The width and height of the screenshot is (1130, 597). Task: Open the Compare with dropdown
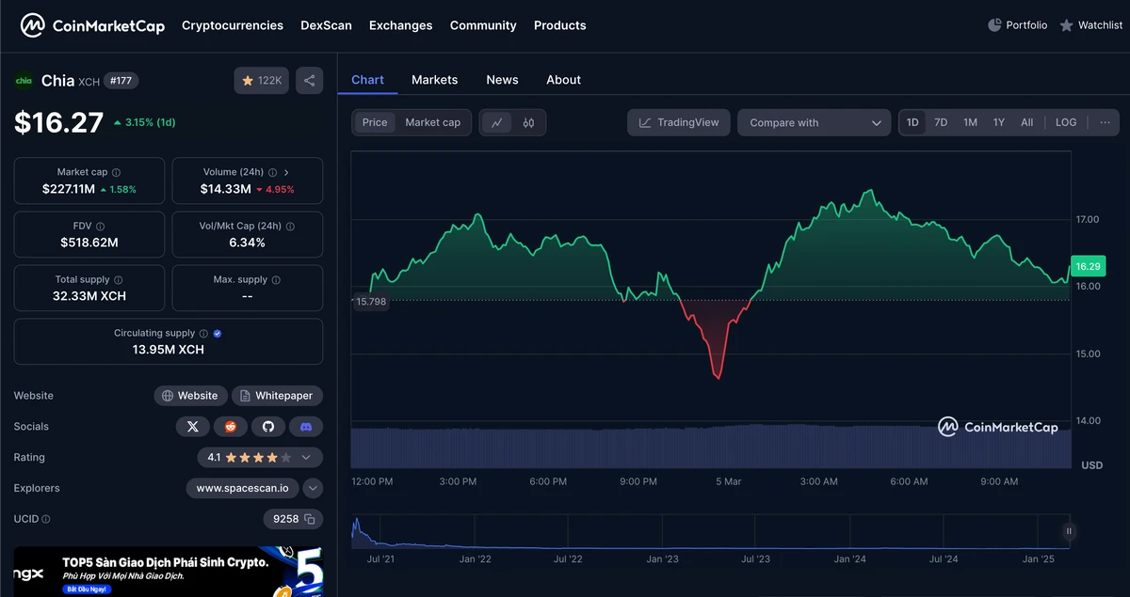click(x=815, y=122)
